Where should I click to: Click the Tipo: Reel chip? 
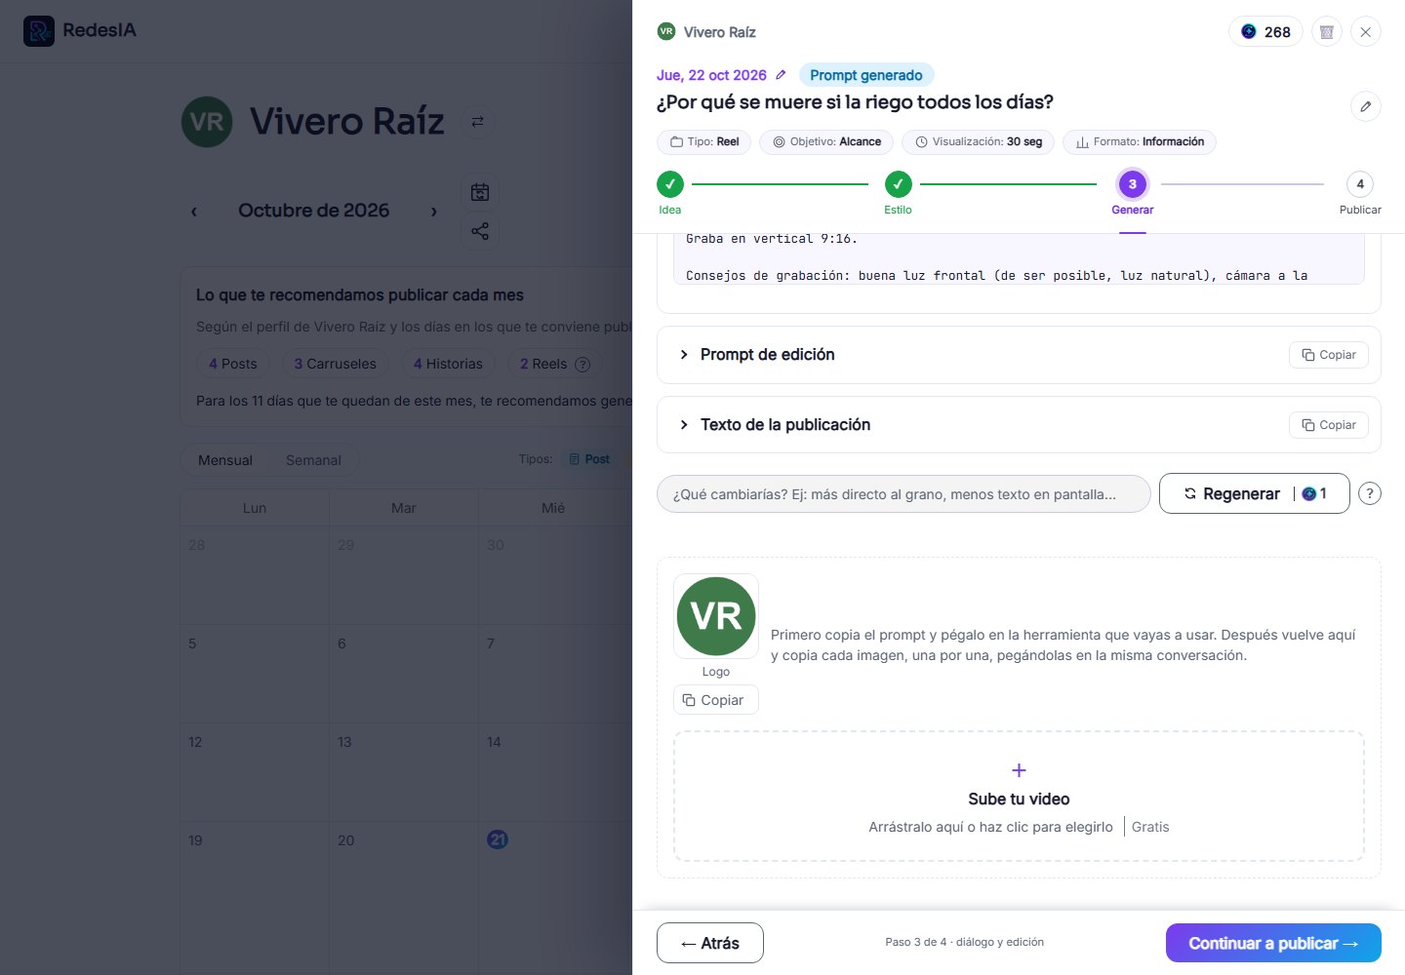pos(704,142)
